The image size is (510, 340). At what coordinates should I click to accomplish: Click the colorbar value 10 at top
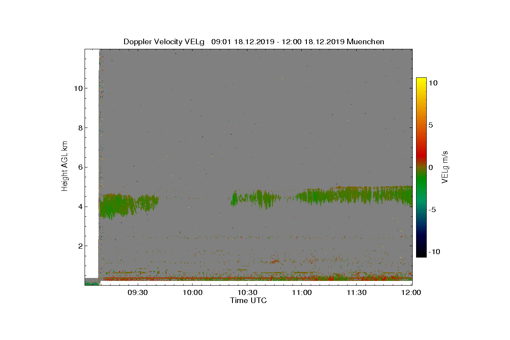point(433,83)
